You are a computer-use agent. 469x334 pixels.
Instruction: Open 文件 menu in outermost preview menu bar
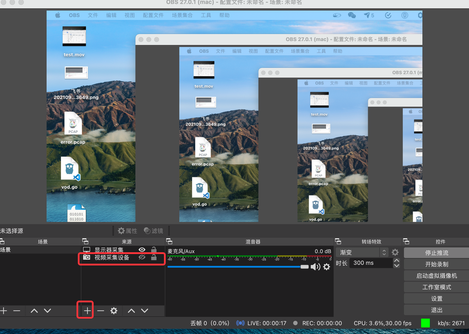tap(93, 15)
